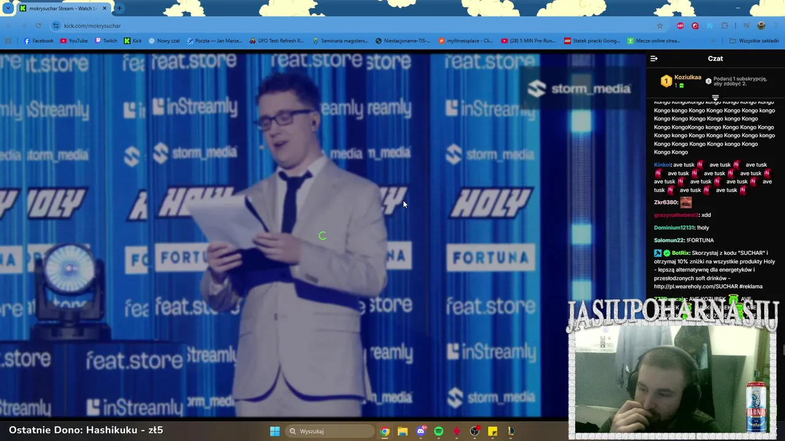Click the Zkr6380 username in chat
785x441 pixels.
(666, 202)
